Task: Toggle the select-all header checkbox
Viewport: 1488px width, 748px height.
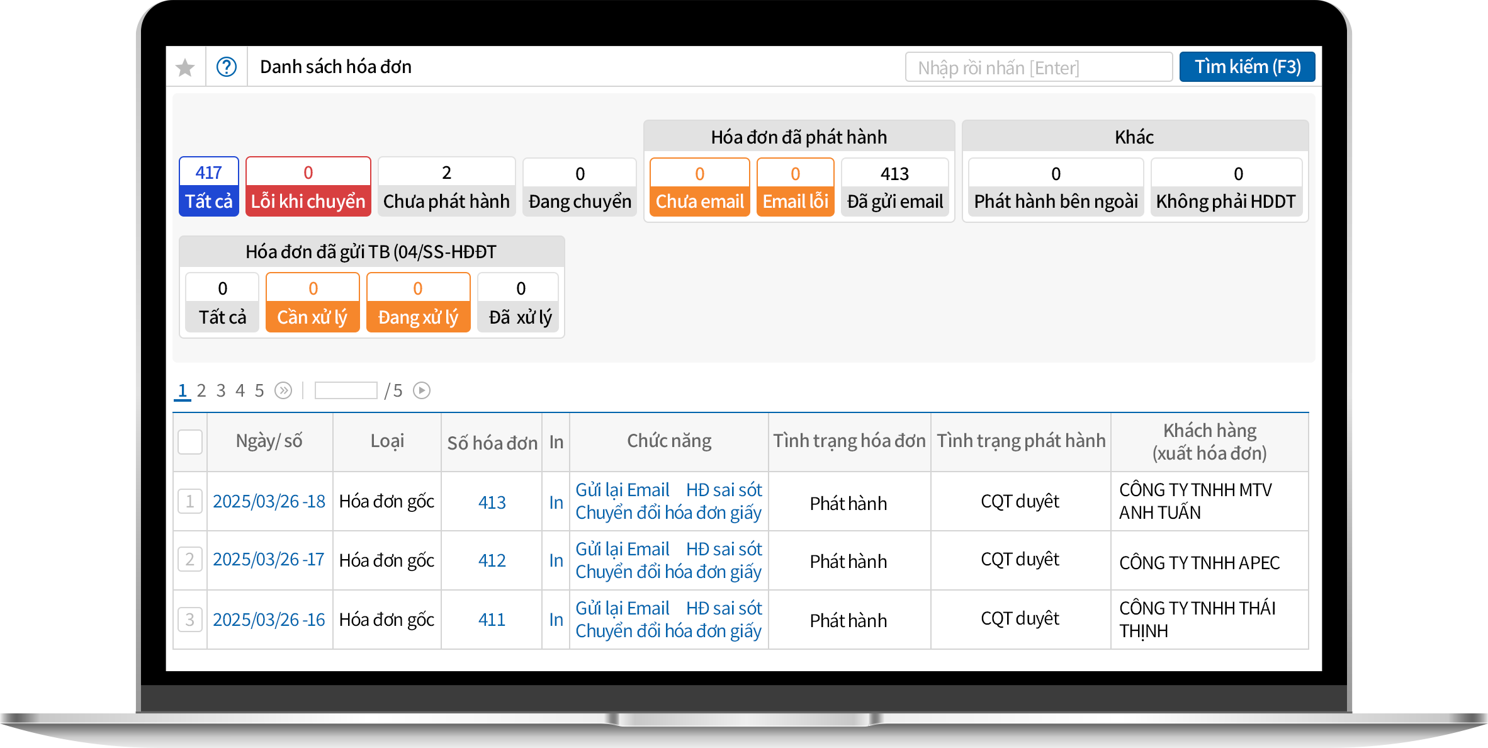Action: (190, 442)
